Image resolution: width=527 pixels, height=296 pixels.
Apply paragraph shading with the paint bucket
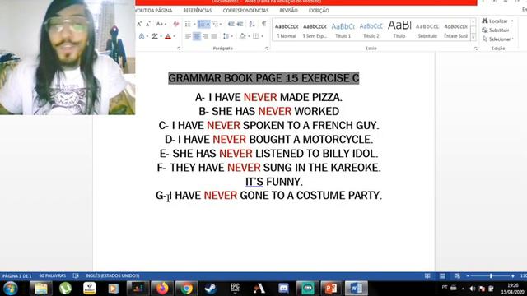(243, 36)
